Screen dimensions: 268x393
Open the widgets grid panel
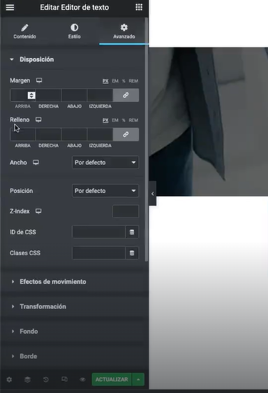pyautogui.click(x=139, y=7)
